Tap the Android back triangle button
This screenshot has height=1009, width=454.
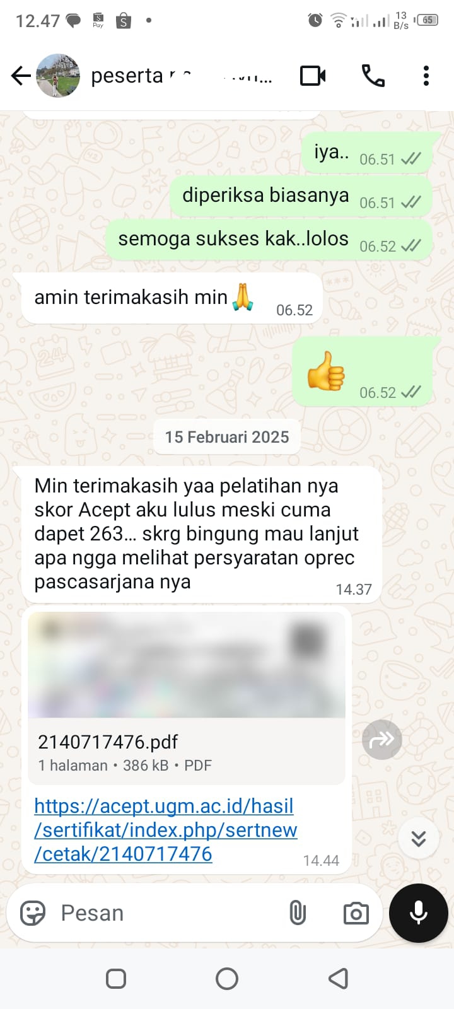click(339, 979)
